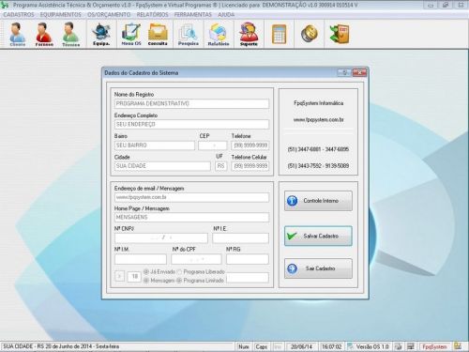This screenshot has height=352, width=469.
Task: Launch the calculator toolbar icon
Action: click(279, 34)
